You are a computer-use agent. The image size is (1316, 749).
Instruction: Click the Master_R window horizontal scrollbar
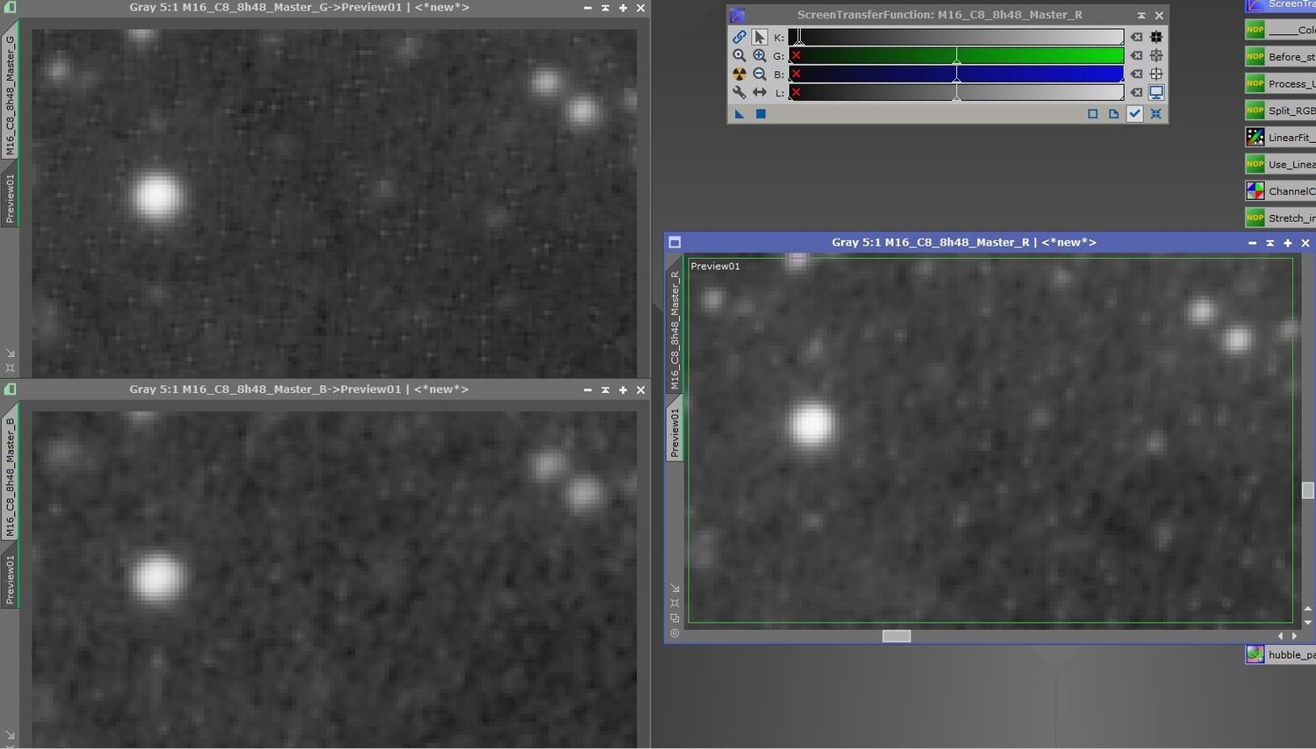tap(896, 636)
